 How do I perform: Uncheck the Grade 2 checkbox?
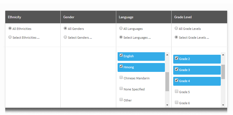click(177, 58)
